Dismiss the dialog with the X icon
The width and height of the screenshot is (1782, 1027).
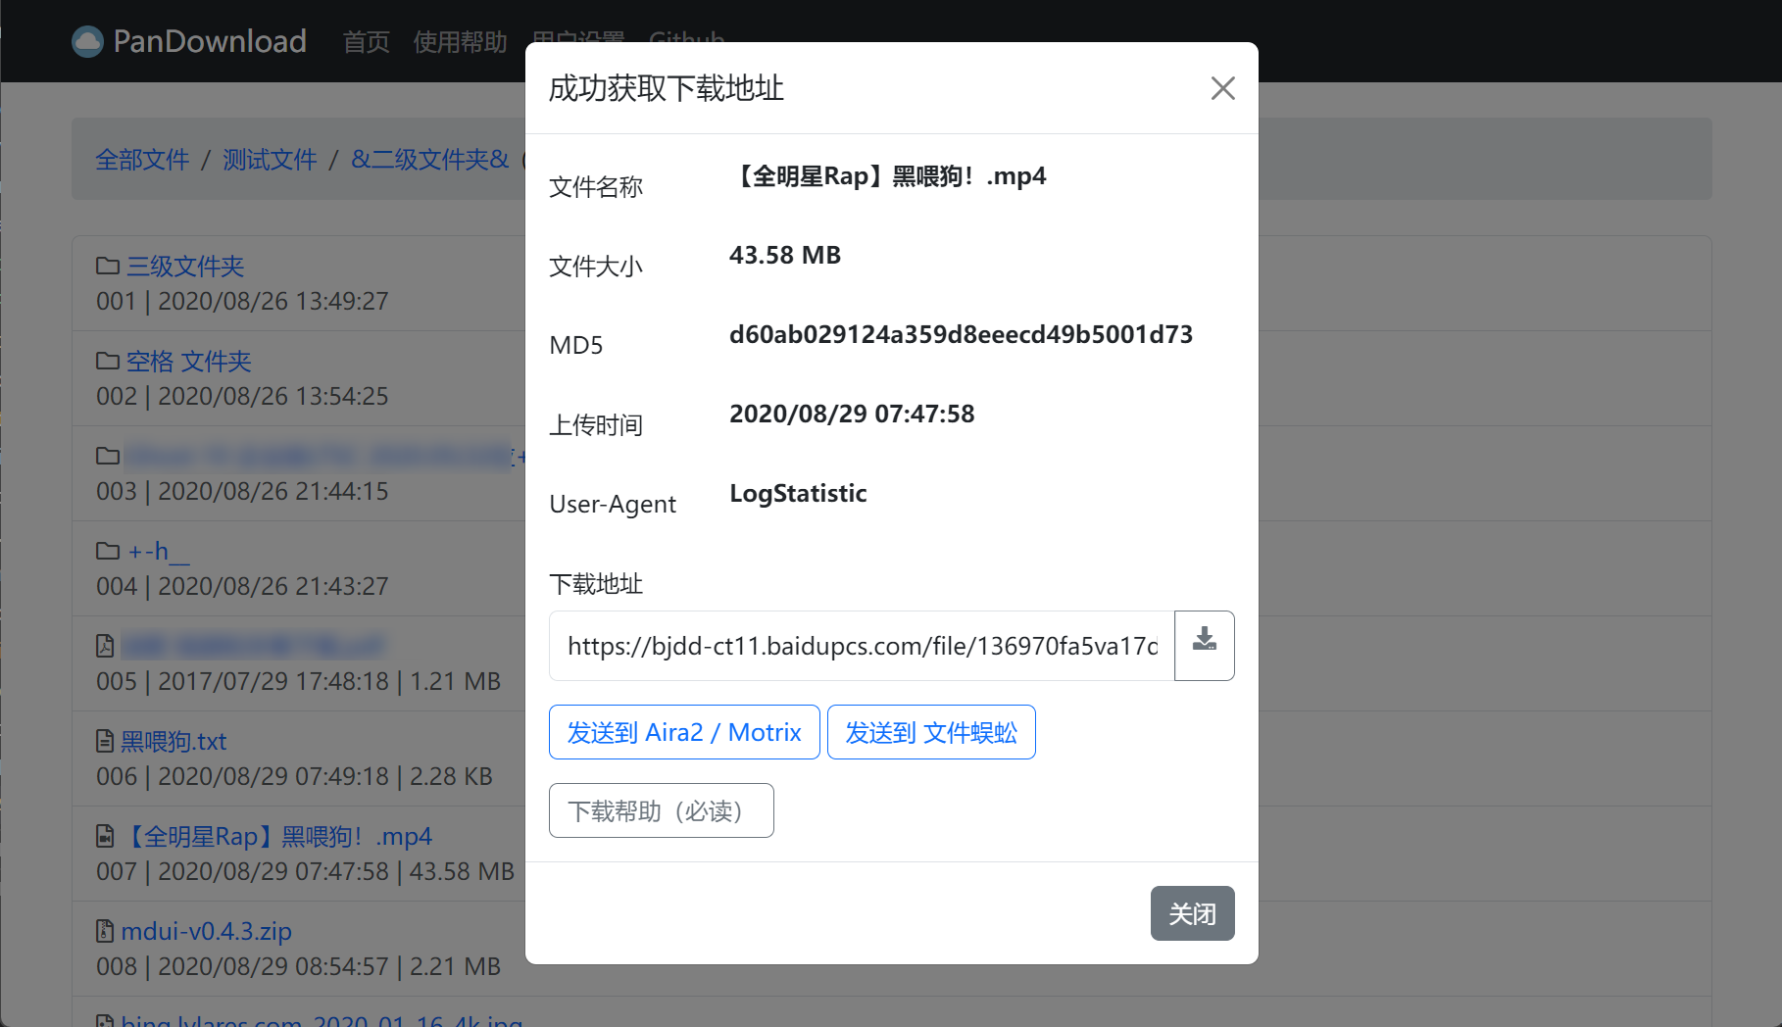(x=1222, y=87)
